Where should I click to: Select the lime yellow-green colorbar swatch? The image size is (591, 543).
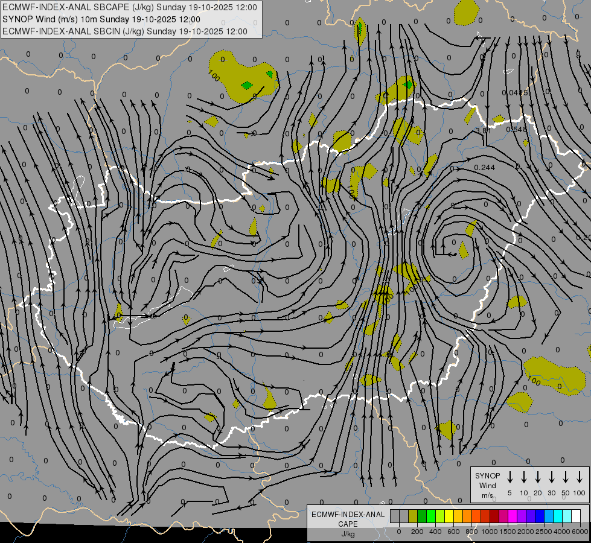coord(440,516)
